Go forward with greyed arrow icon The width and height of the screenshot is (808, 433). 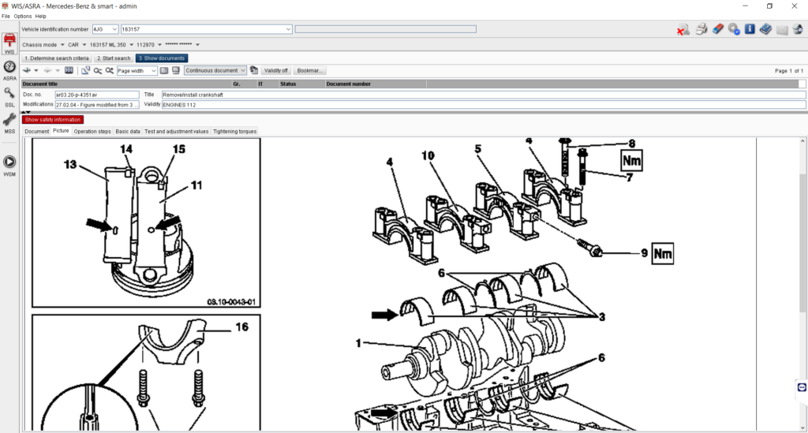point(47,70)
